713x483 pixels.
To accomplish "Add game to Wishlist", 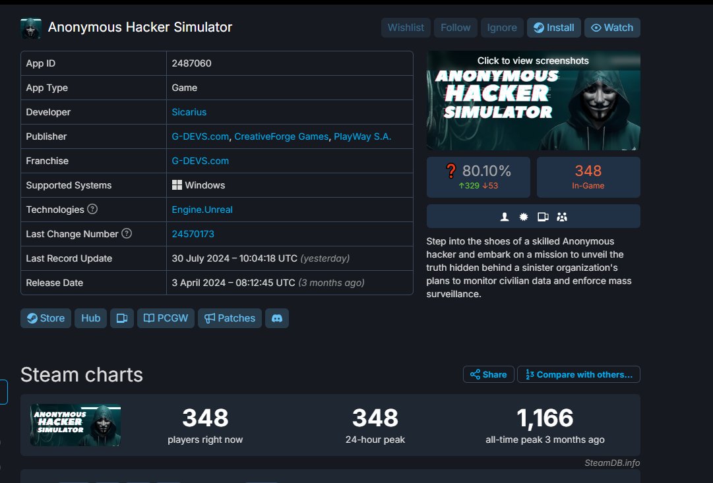I will [406, 28].
